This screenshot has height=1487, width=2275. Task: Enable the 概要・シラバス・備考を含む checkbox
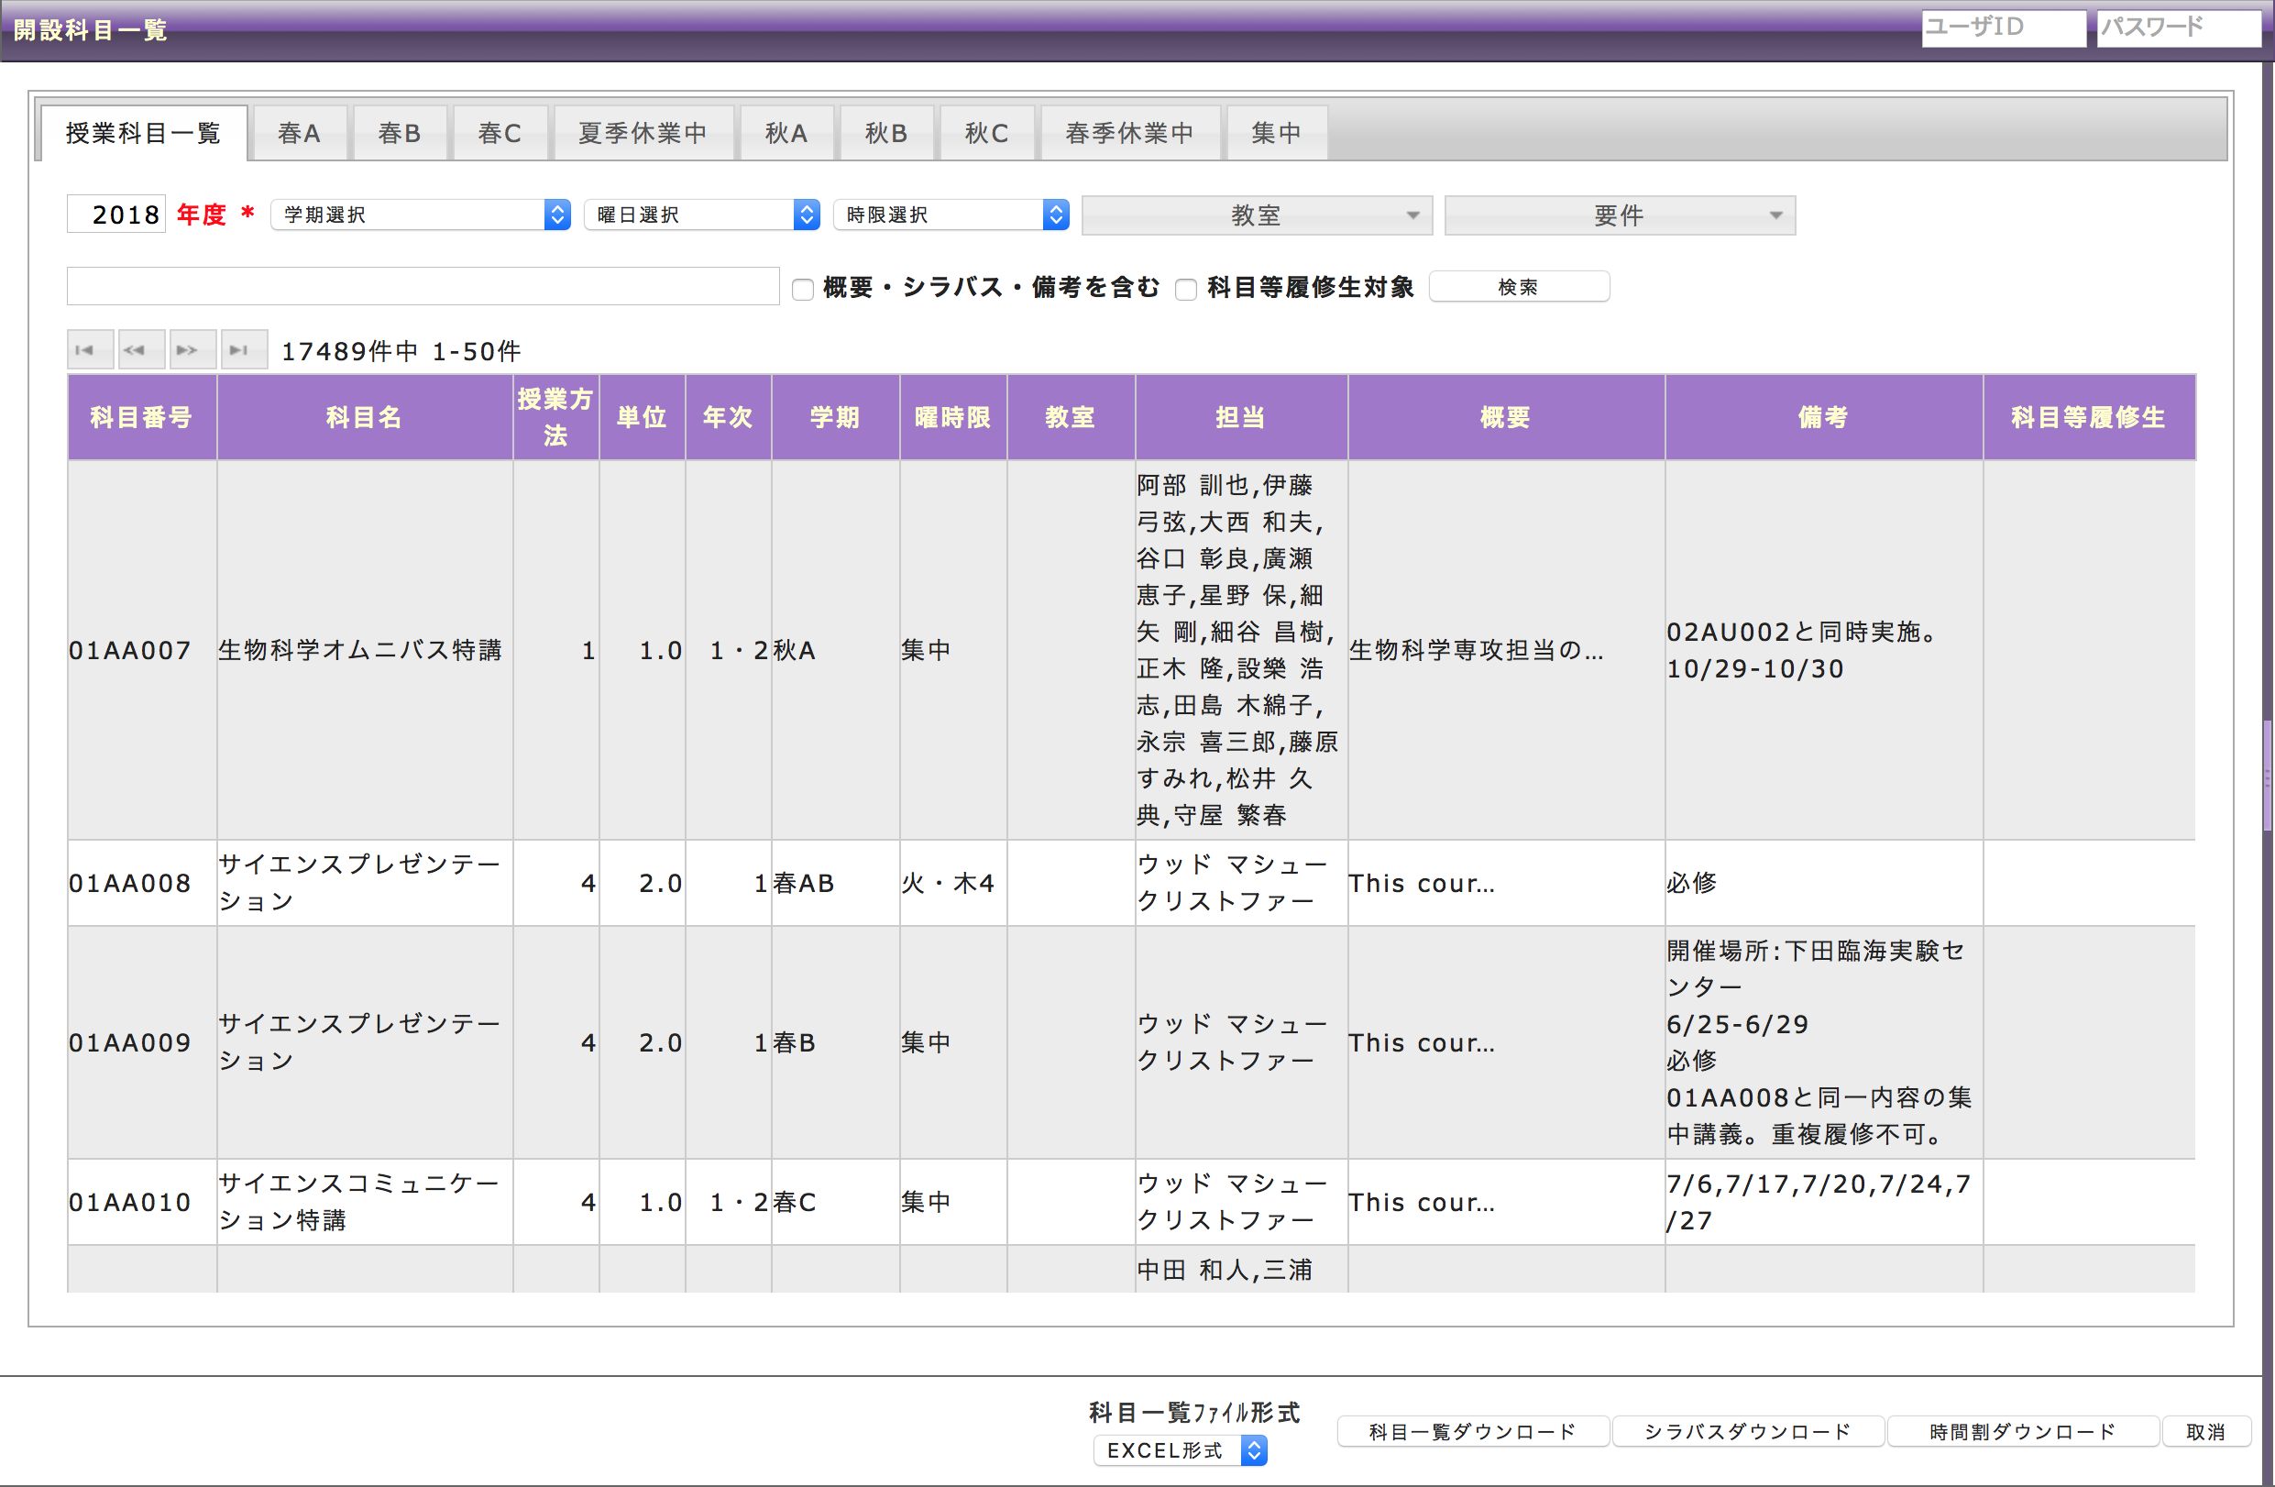point(802,288)
